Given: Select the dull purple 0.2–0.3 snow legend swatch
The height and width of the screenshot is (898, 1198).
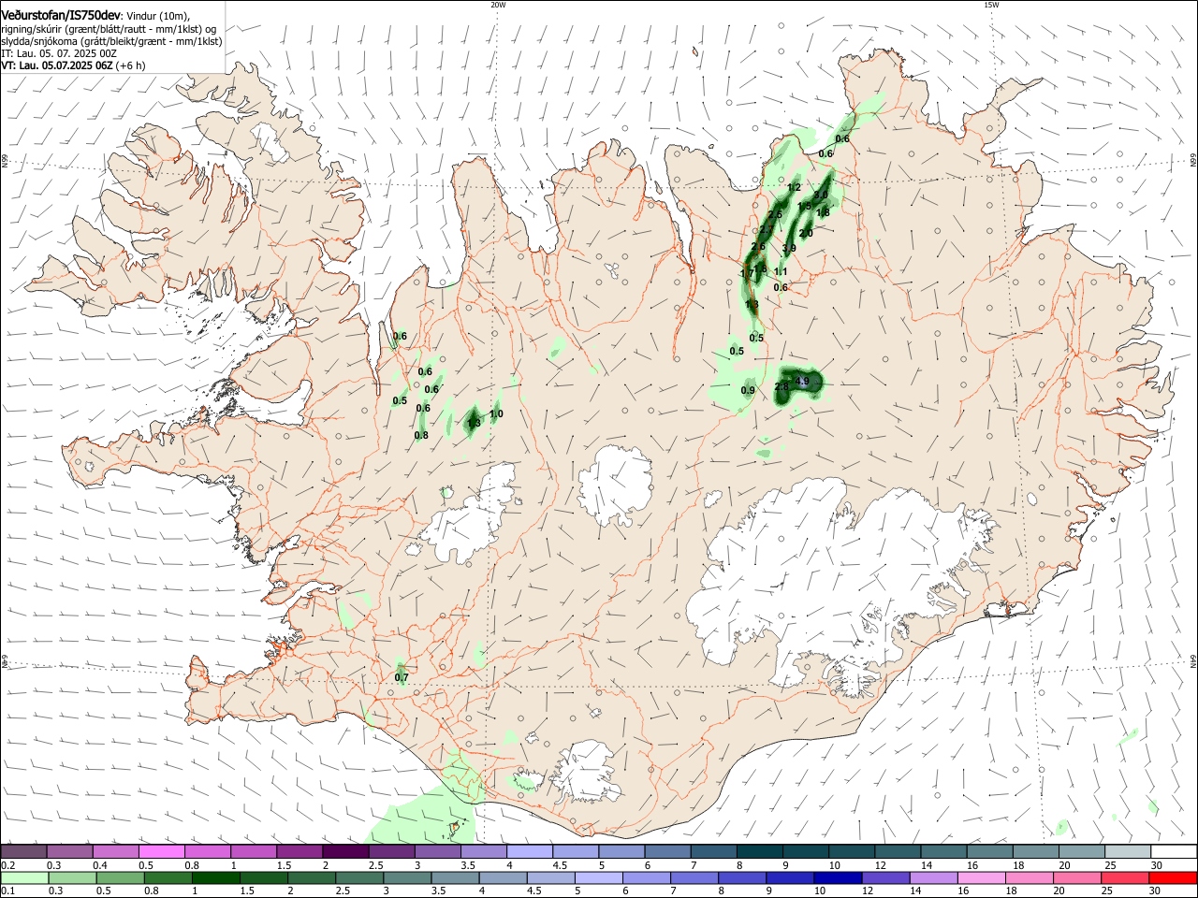Looking at the screenshot, I should (25, 852).
